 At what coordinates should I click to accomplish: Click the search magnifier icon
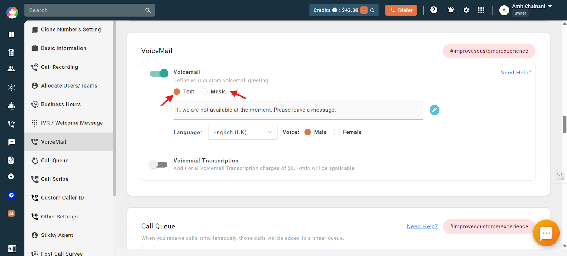click(x=148, y=10)
